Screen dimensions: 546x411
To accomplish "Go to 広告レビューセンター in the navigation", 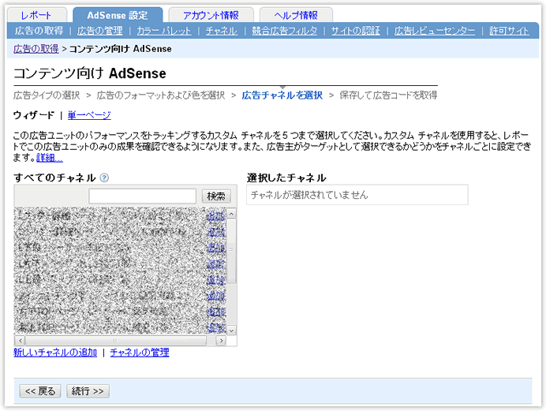I will click(x=435, y=31).
